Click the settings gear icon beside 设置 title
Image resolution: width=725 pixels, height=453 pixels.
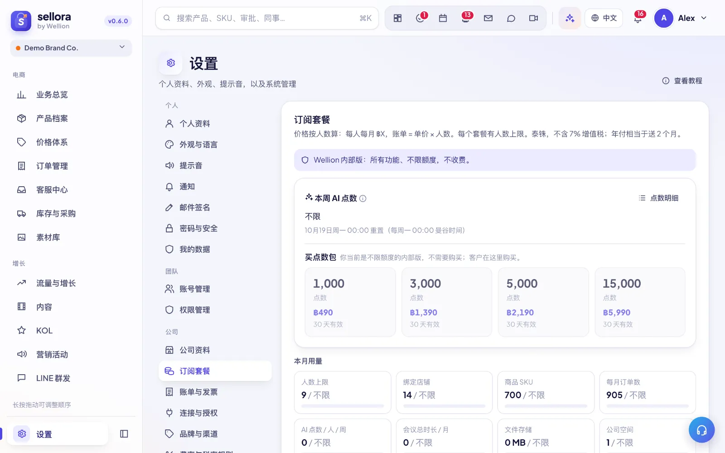point(171,63)
